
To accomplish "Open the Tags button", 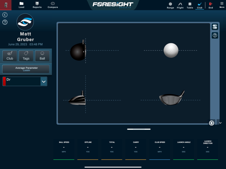I will [x=26, y=56].
